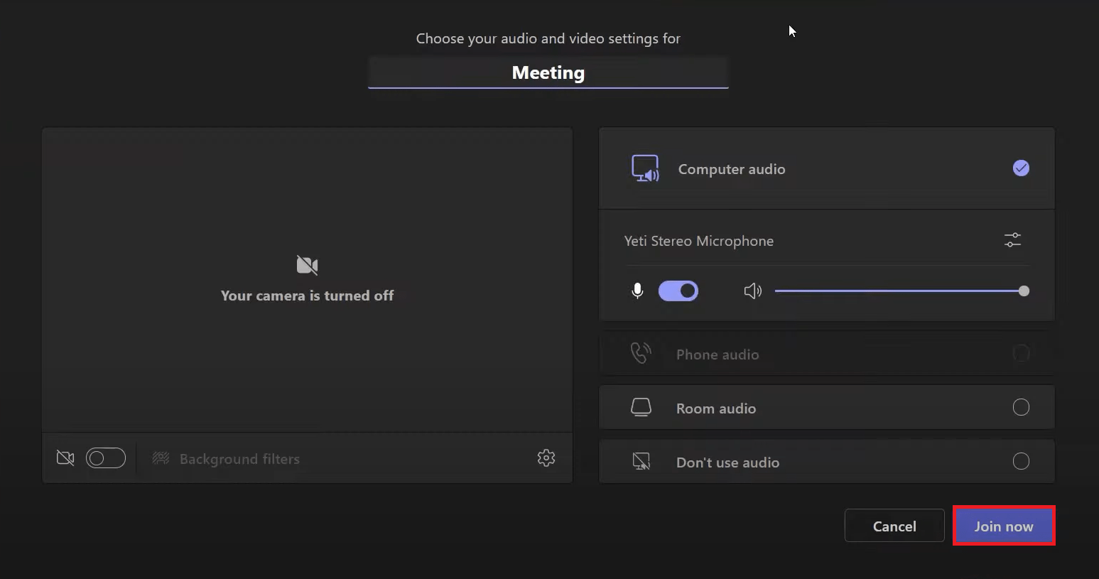
Task: Click the camera-off icon beside the toggle
Action: (65, 458)
